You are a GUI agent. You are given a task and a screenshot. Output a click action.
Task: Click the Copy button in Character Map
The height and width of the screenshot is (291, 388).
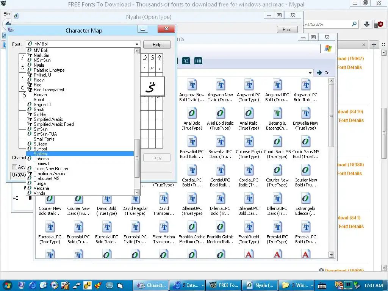(157, 158)
